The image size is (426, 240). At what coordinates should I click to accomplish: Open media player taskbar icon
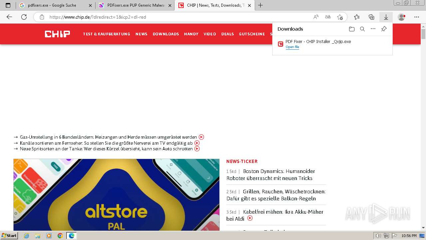(49, 236)
